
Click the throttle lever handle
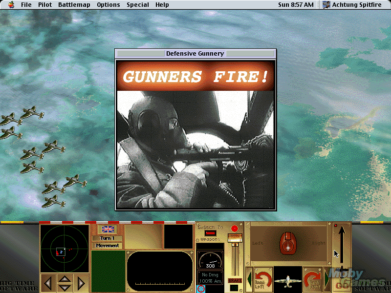click(235, 238)
